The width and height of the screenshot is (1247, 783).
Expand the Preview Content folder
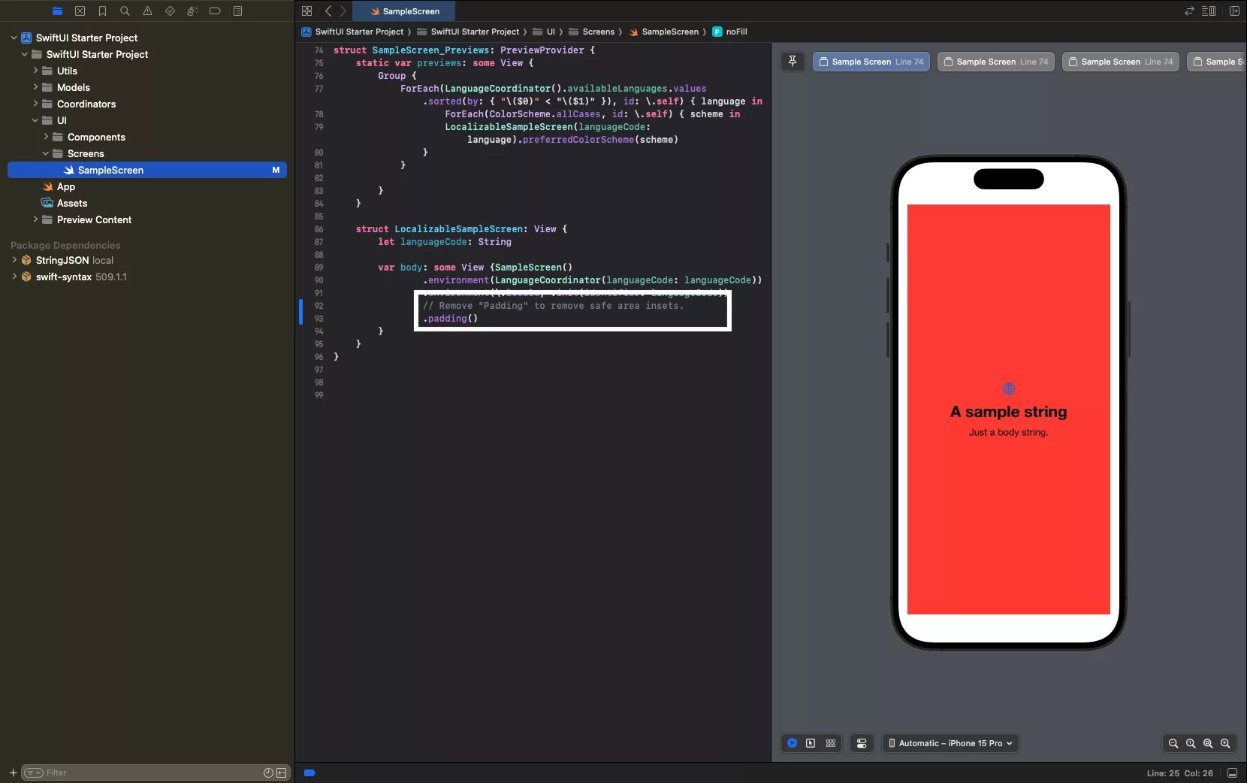(x=35, y=219)
